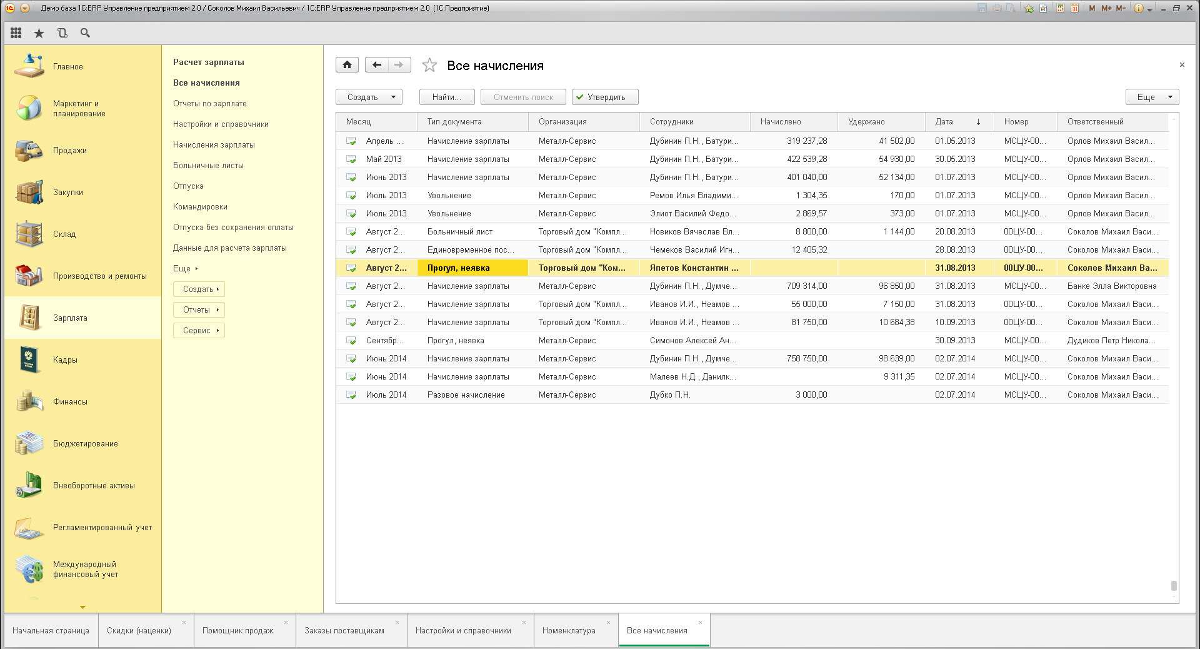The width and height of the screenshot is (1200, 649).
Task: Open the calculator icon in title bar
Action: coord(1061,8)
